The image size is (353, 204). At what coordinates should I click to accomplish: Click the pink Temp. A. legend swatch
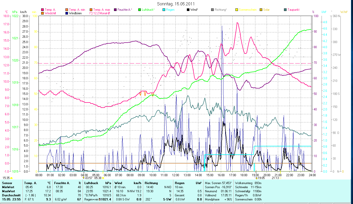click(x=42, y=10)
